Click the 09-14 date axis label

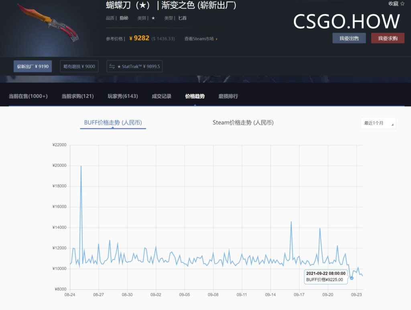(270, 294)
